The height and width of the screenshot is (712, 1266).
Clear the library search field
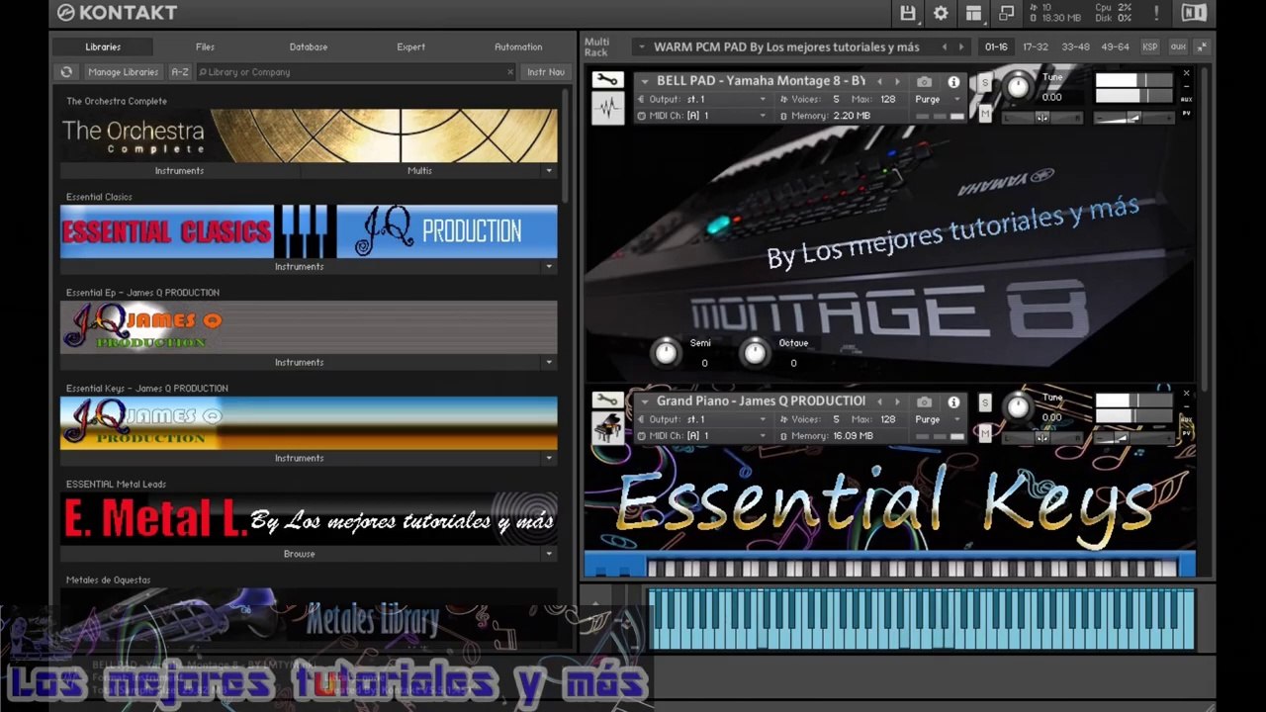[x=510, y=72]
